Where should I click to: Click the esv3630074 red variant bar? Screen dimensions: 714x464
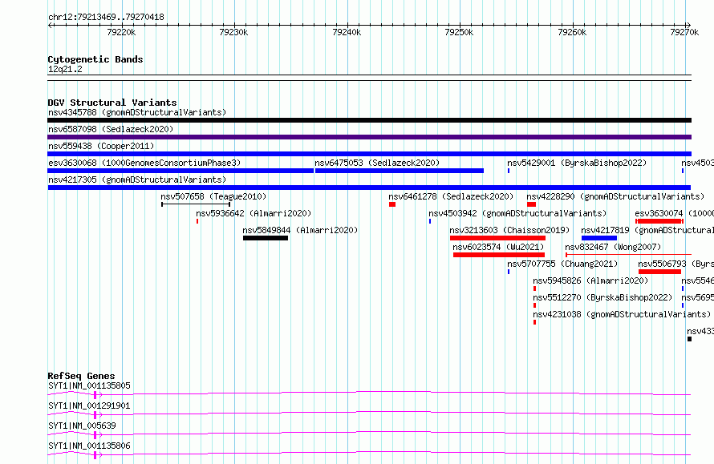pyautogui.click(x=659, y=221)
